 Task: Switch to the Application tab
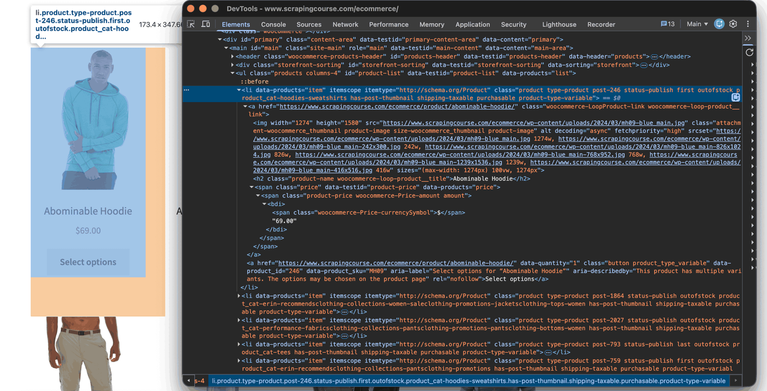(x=473, y=25)
